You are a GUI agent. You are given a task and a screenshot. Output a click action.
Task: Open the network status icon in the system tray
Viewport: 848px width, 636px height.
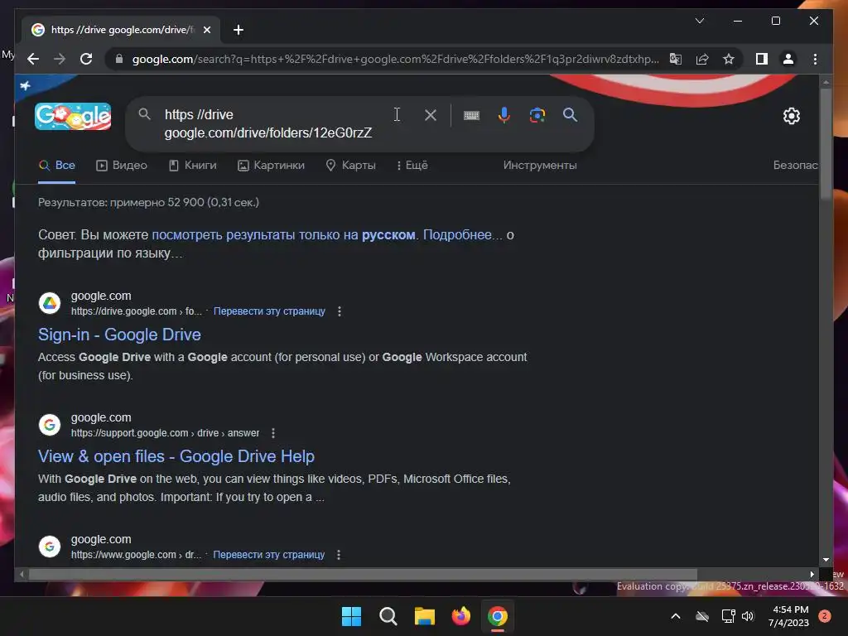point(728,616)
